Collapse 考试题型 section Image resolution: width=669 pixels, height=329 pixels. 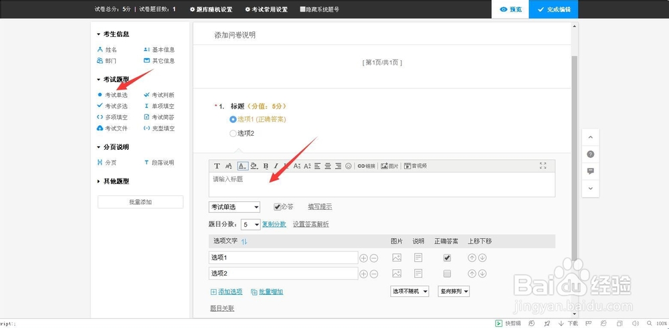pyautogui.click(x=112, y=80)
